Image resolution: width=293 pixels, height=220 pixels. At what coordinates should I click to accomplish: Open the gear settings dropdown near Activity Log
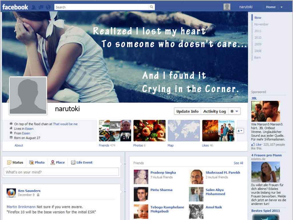(x=235, y=111)
